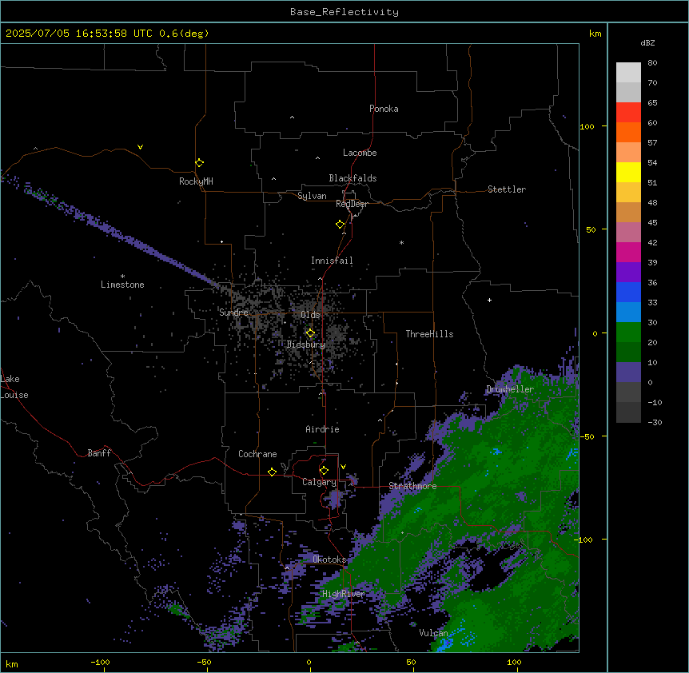Pick the peach 57 dBZ legend swatch
The width and height of the screenshot is (689, 673).
(628, 152)
